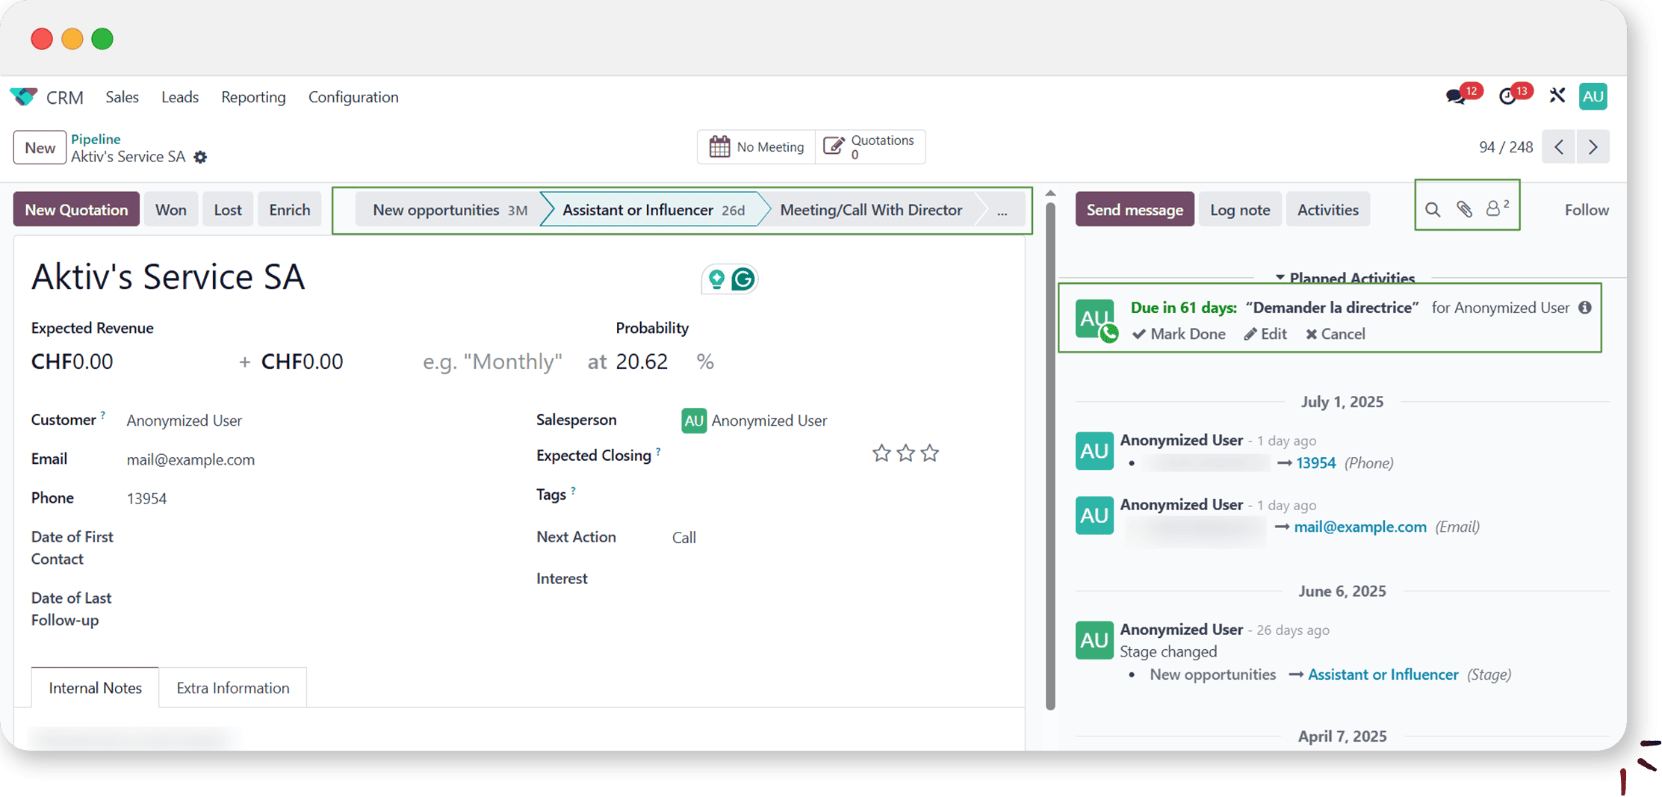This screenshot has width=1662, height=797.
Task: Show followers using the person icon
Action: [1493, 209]
